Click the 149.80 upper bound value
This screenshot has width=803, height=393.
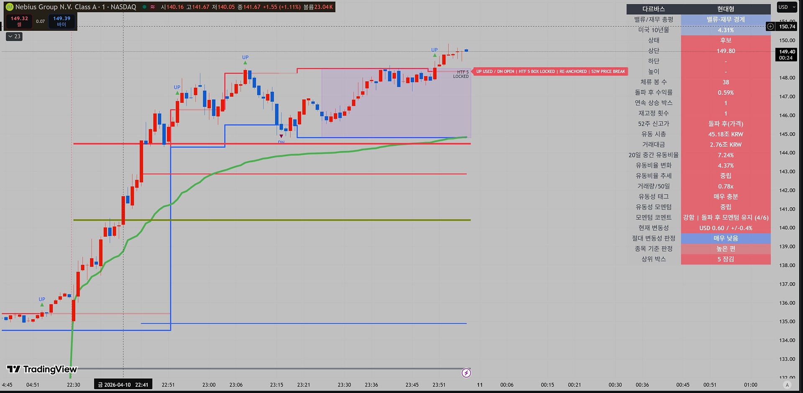(x=726, y=51)
